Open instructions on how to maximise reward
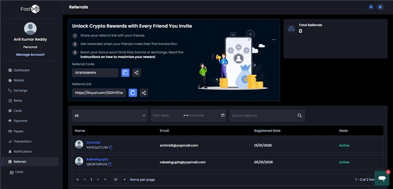The height and width of the screenshot is (189, 393). 118,57
